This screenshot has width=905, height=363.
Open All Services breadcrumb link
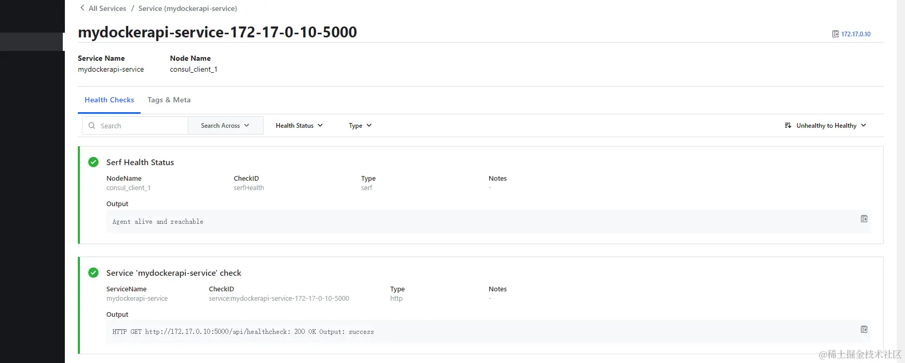coord(107,8)
